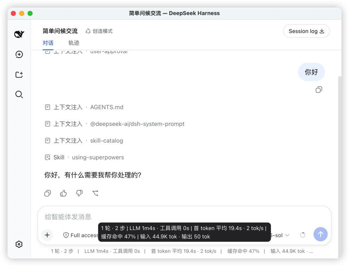
Task: Expand the model dropdown chevron ending in -sol
Action: click(287, 235)
